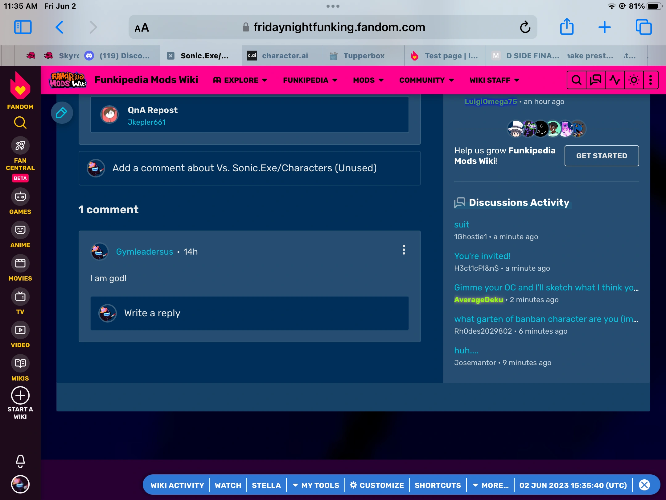Open the My Tools dropdown in the bottom toolbar
This screenshot has height=500, width=666.
point(316,485)
